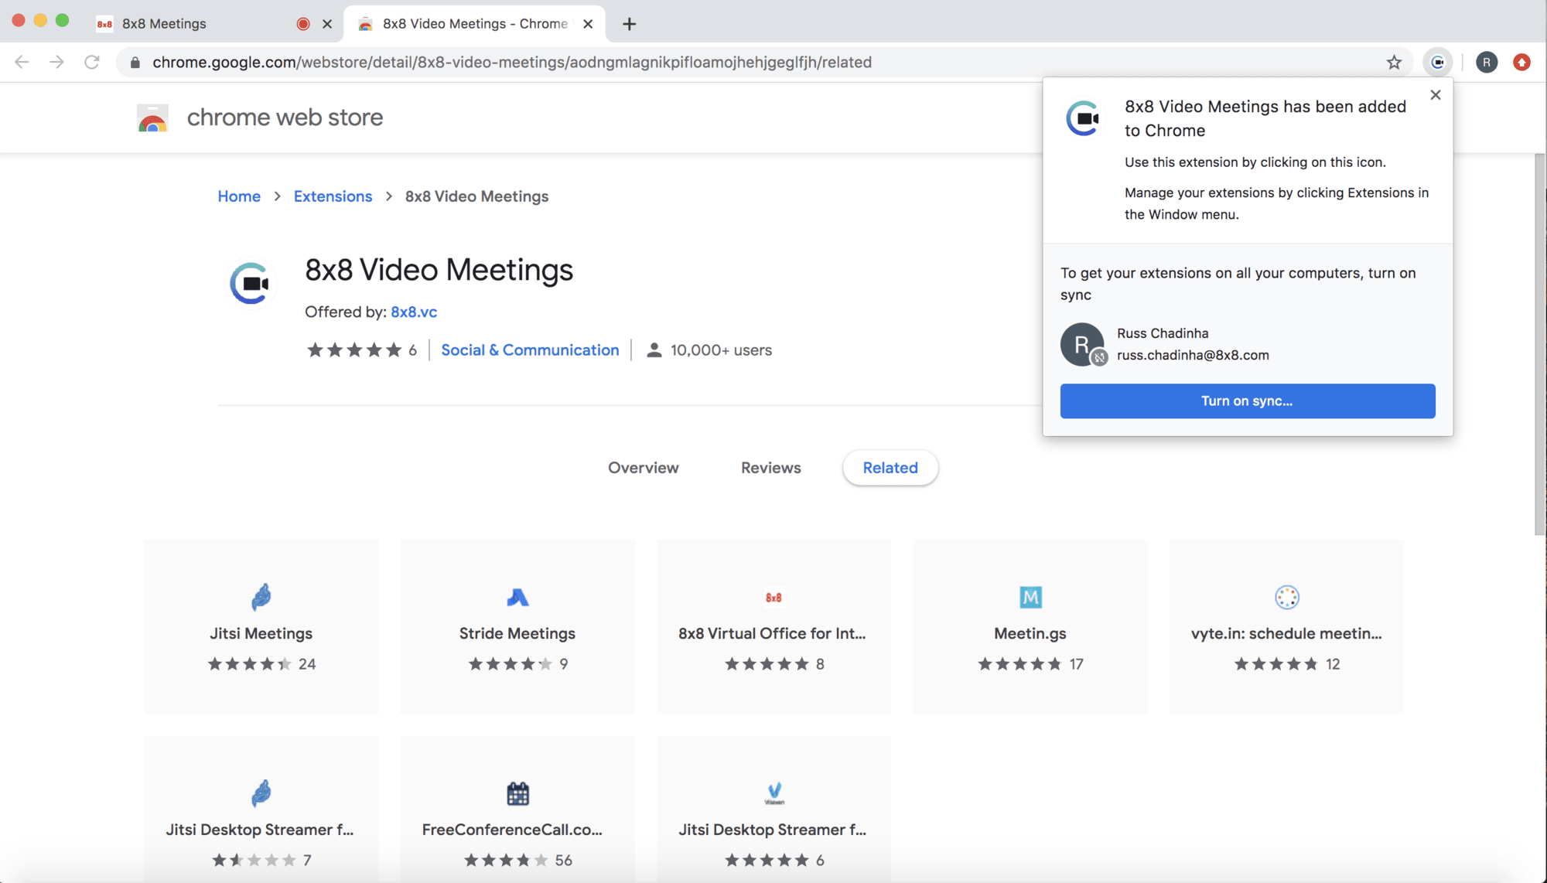
Task: Click the 8x8 Video Meetings extension logo
Action: tap(251, 283)
